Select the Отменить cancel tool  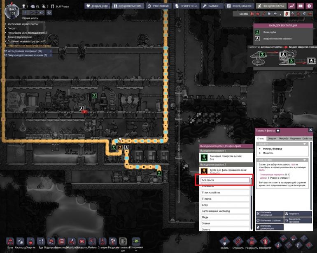coord(238,242)
